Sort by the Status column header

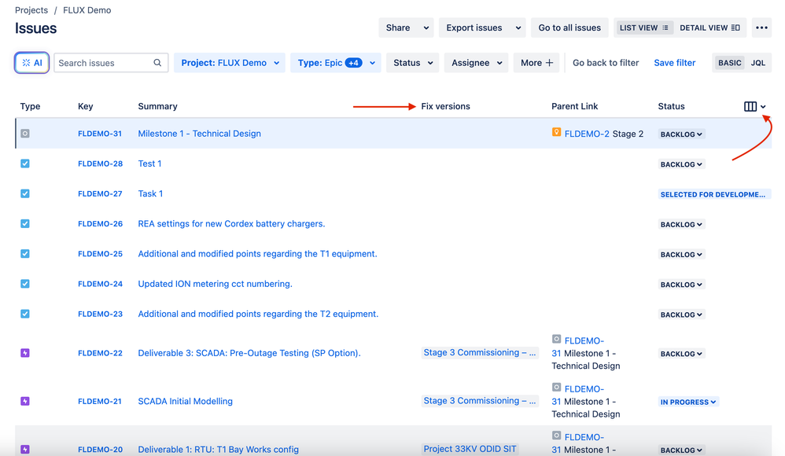pos(672,106)
